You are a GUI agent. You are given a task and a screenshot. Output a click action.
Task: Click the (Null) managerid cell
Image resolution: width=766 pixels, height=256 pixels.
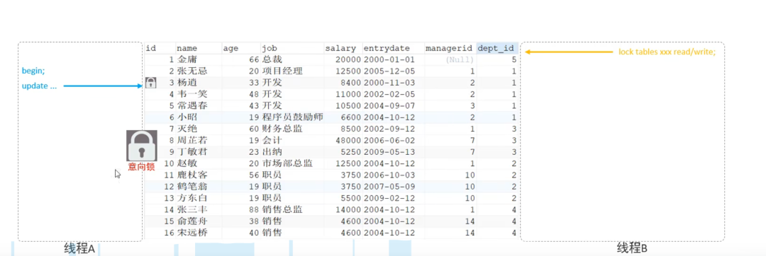(x=460, y=60)
